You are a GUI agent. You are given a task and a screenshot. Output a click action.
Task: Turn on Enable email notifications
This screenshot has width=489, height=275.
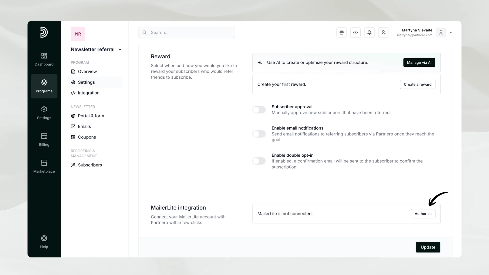[x=259, y=134]
